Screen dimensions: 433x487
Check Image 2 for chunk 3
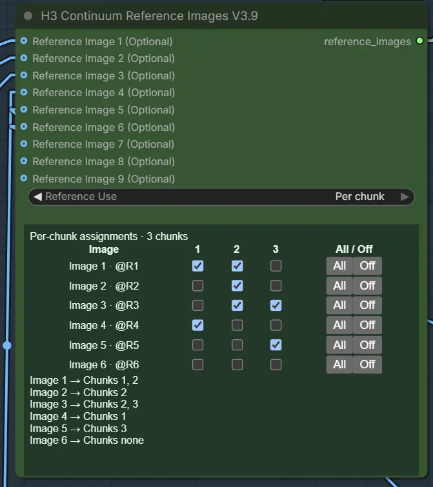click(x=276, y=286)
